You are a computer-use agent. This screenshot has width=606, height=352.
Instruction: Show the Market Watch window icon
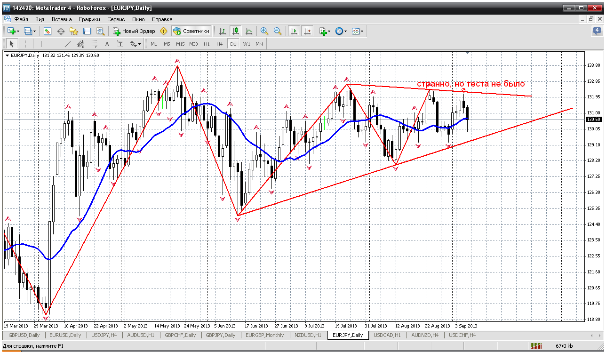[x=48, y=31]
